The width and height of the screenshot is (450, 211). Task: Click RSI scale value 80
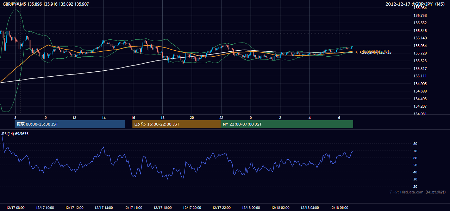click(415, 144)
